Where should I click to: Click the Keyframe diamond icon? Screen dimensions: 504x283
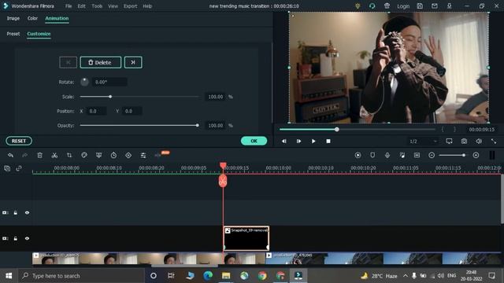click(x=128, y=156)
